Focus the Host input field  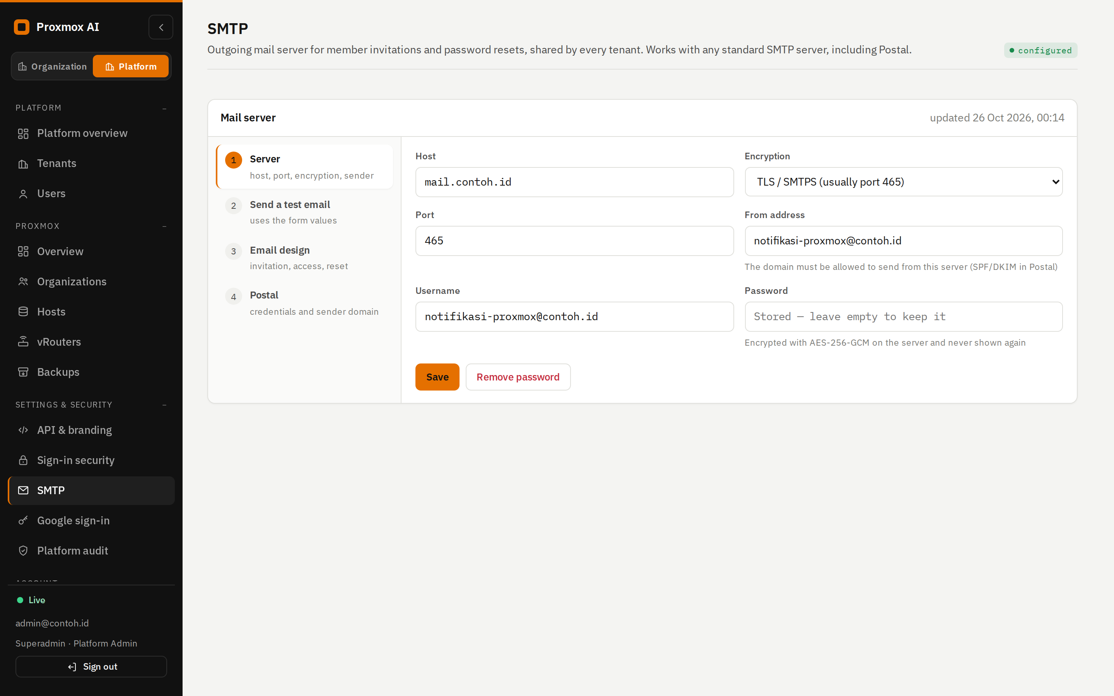coord(574,182)
